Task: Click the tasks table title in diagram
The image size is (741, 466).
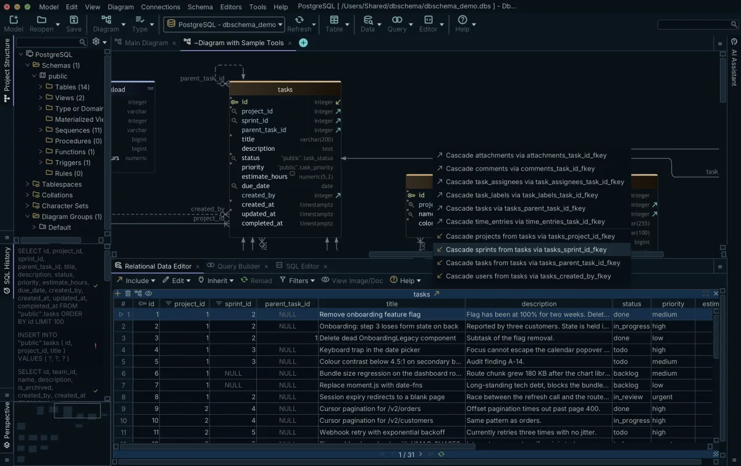Action: 285,90
